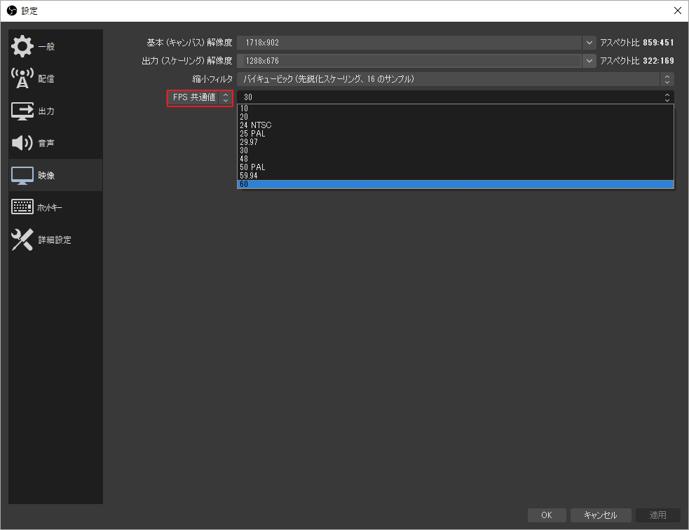Expand the output scaled resolution dropdown arrow
689x530 pixels.
coord(589,60)
